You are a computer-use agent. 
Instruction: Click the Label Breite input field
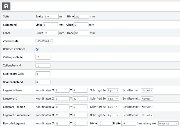tap(51, 33)
